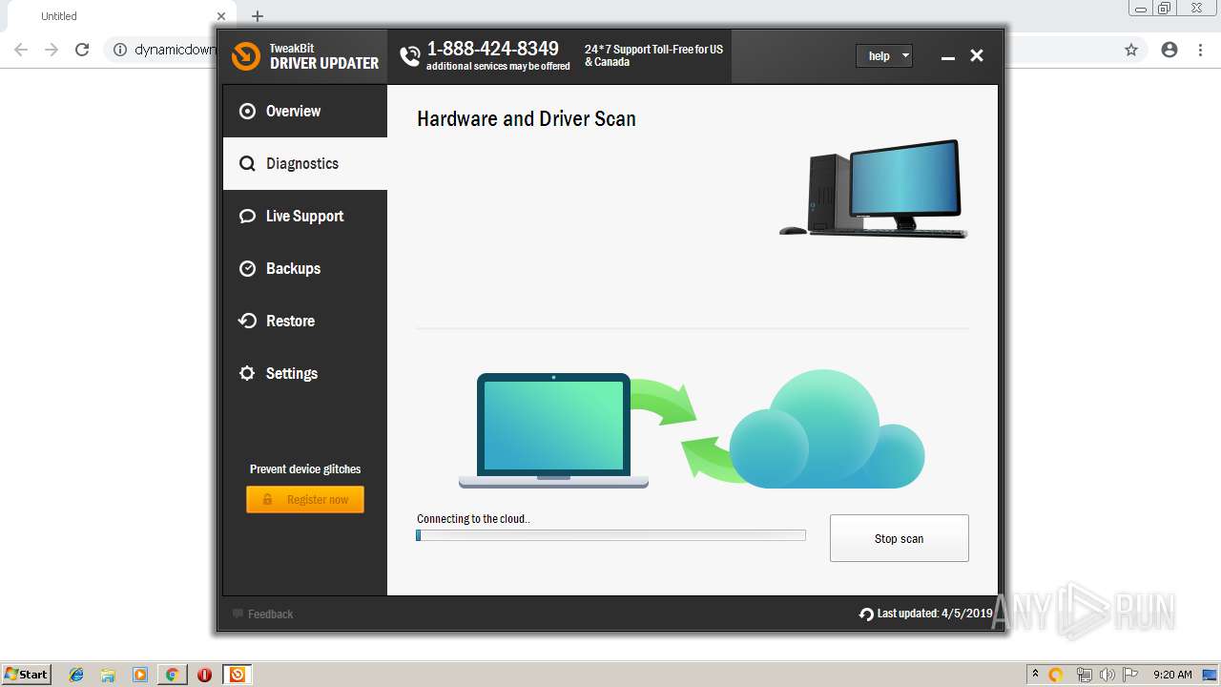
Task: Click the Register now button
Action: [x=305, y=499]
